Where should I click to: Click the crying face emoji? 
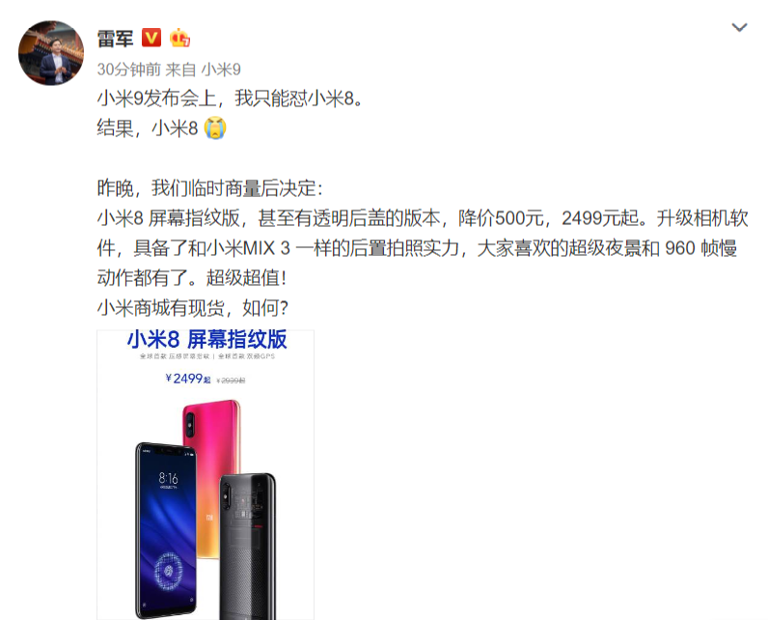point(215,128)
